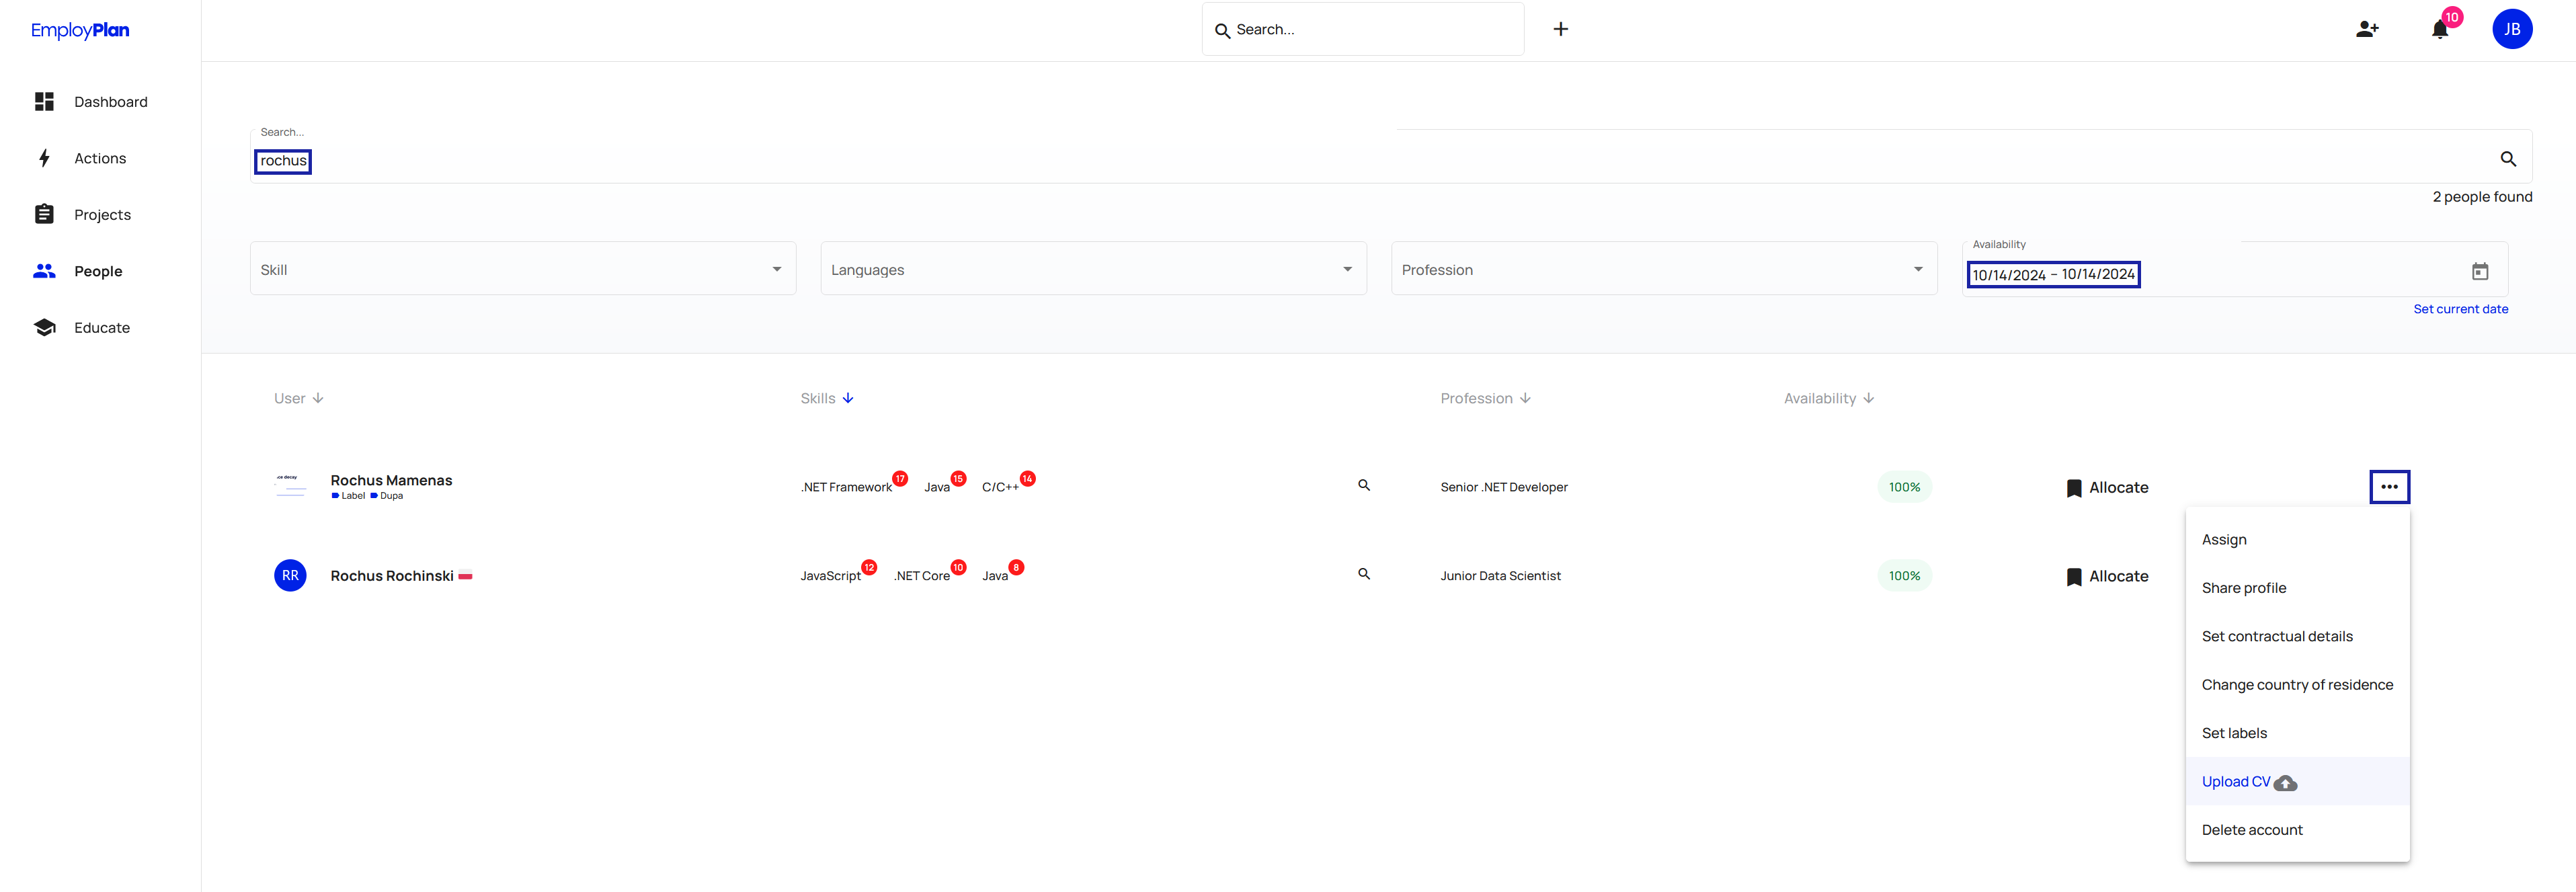This screenshot has width=2576, height=892.
Task: Click the magnifier icon in top search bar
Action: [1222, 31]
